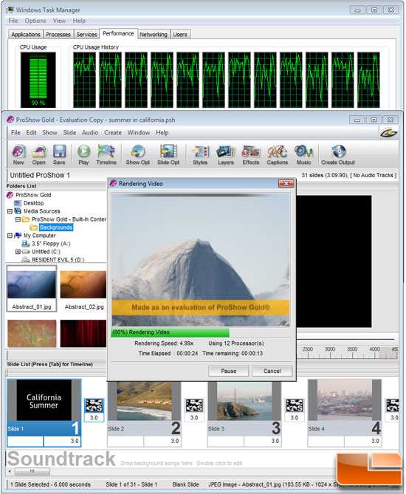Collapse the Media Sources tree node
Screen dimensions: 406x494
click(10, 211)
